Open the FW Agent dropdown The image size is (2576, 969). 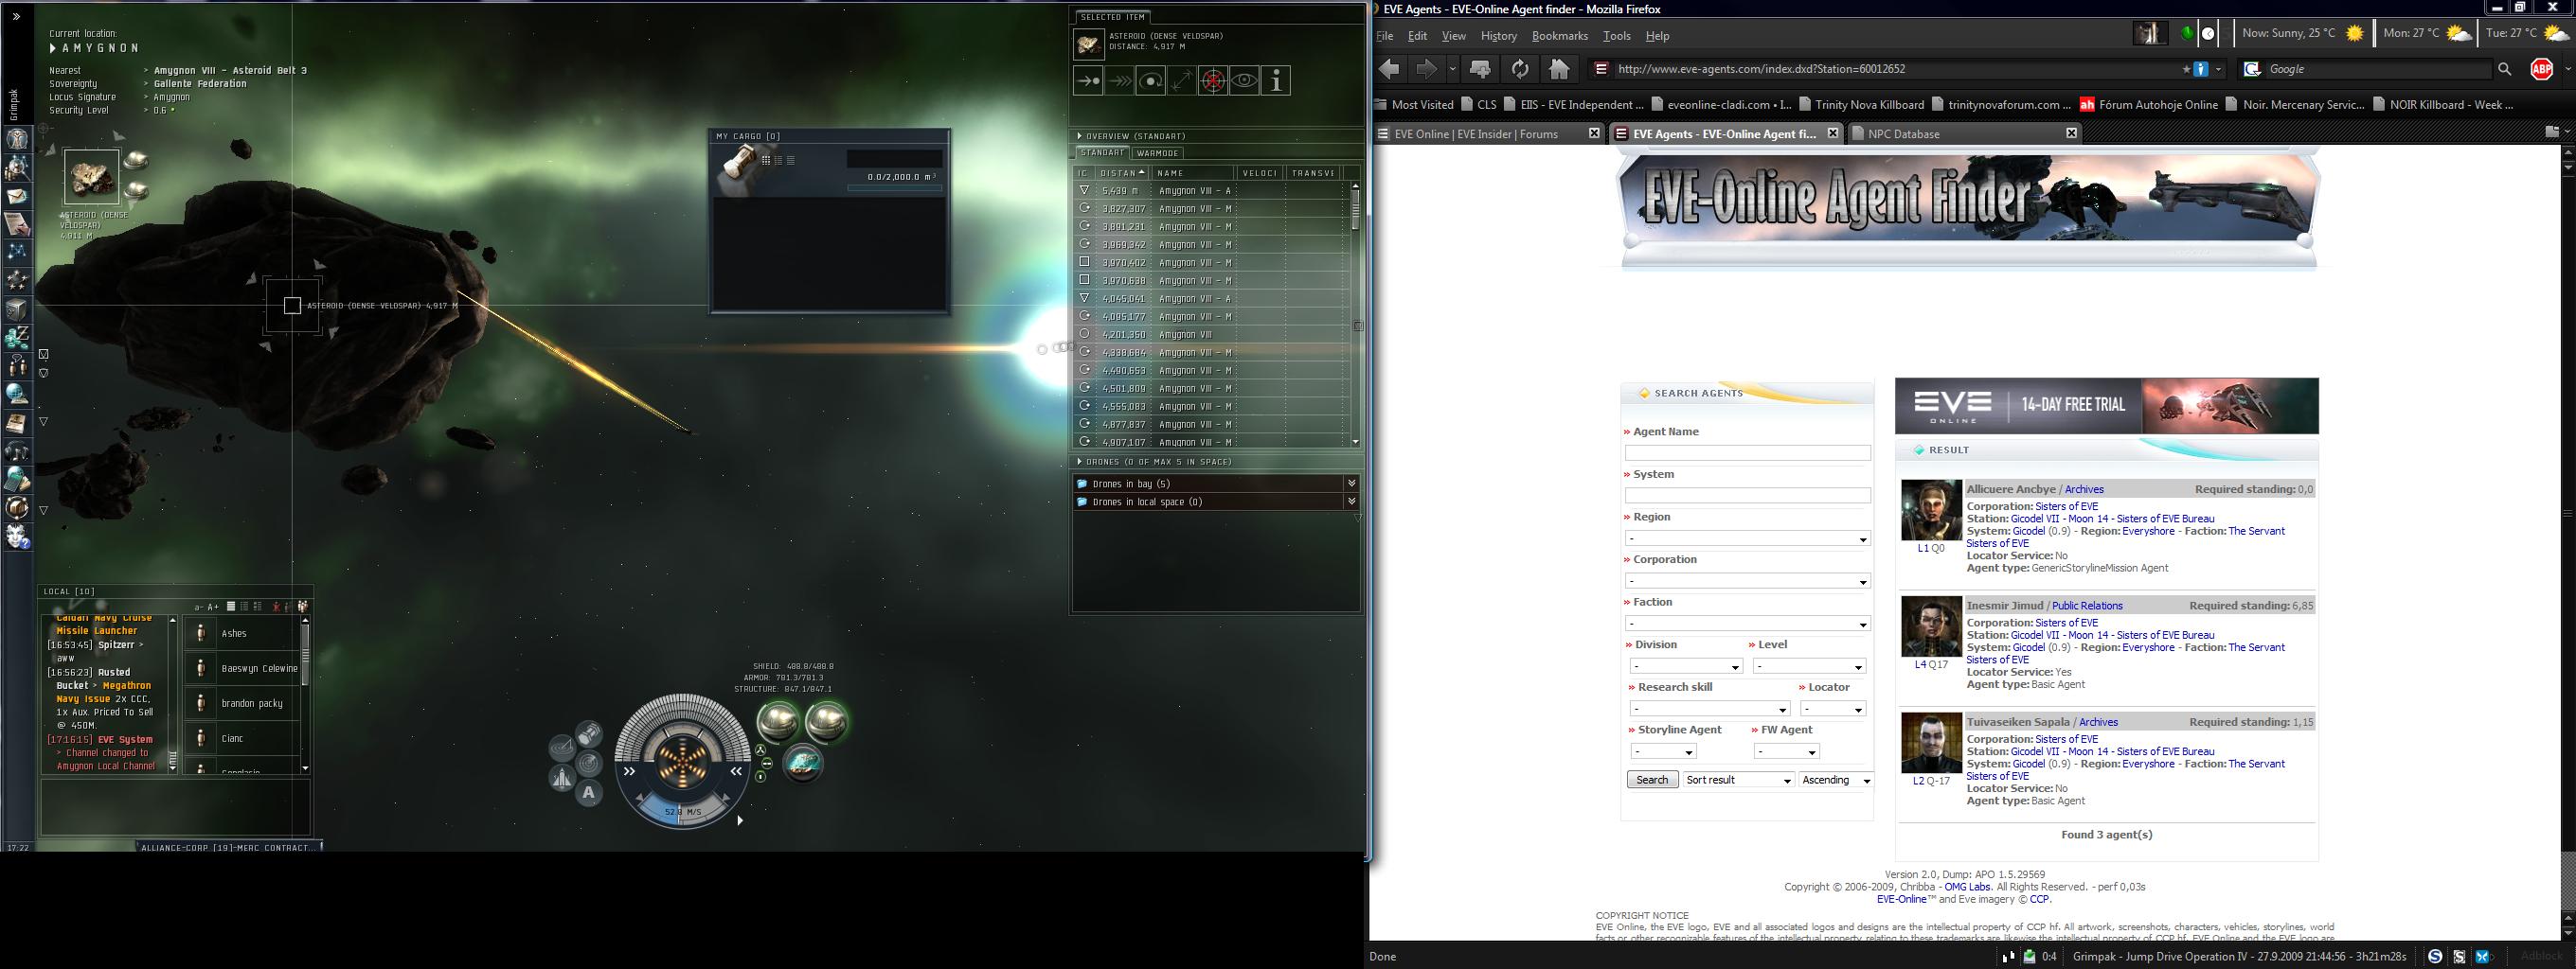1786,751
